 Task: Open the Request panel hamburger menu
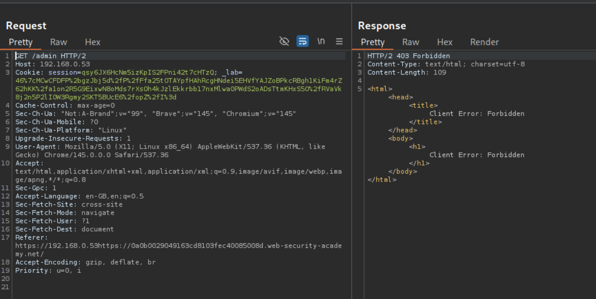(339, 42)
